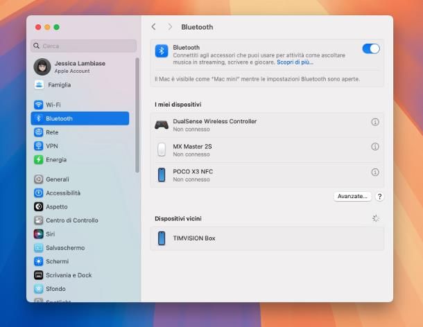Click the Siri icon

[39, 233]
